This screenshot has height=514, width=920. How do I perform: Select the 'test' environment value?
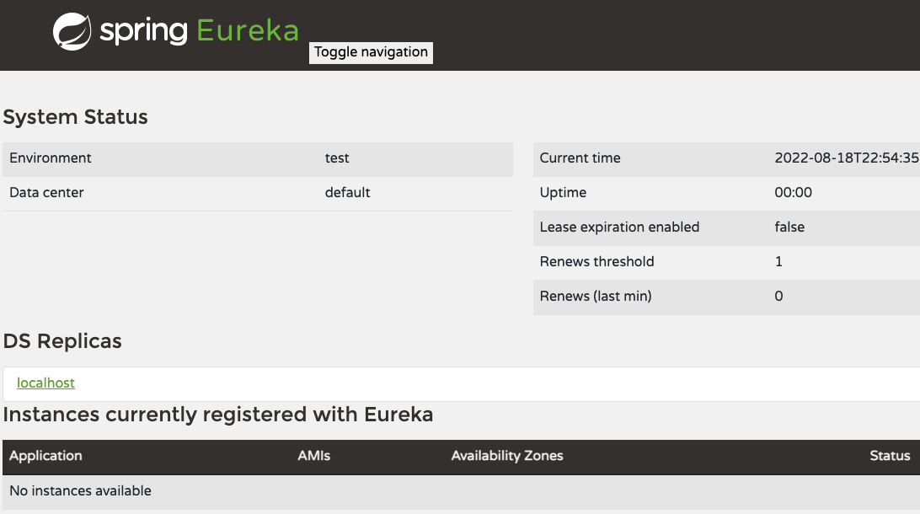(337, 158)
